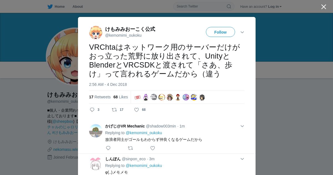Open けもみみおーこく公式 avatar in tweet header
Screen dimensions: 333x175
[x=96, y=32]
